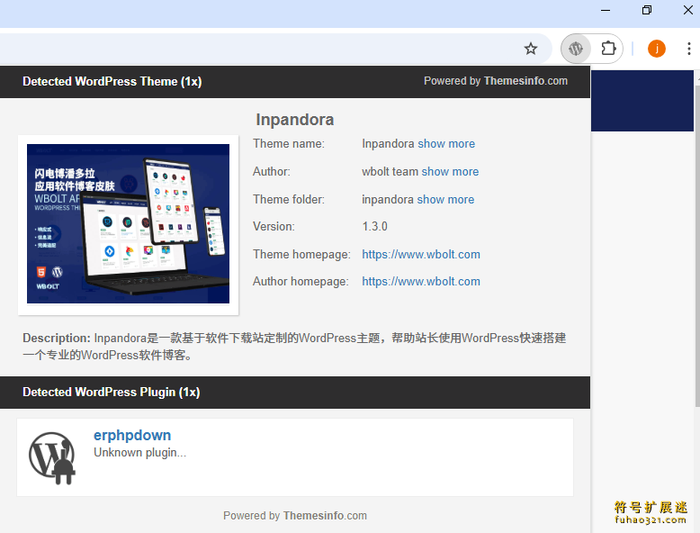This screenshot has width=700, height=533.
Task: Click the Detected WordPress Theme (1x) heading
Action: click(112, 81)
